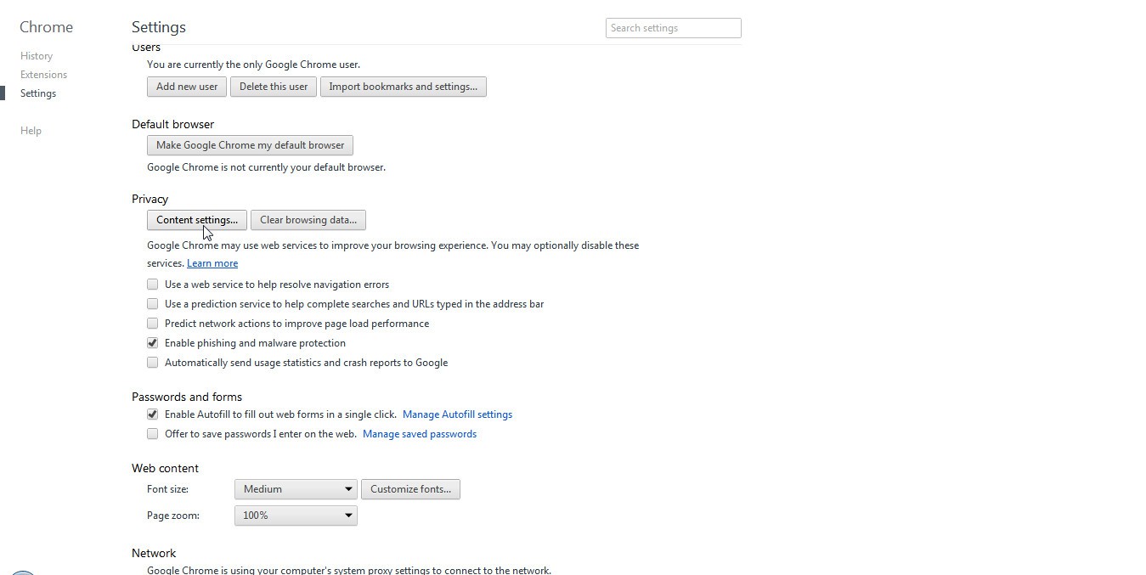
Task: Click the Web content heading
Action: tap(165, 468)
